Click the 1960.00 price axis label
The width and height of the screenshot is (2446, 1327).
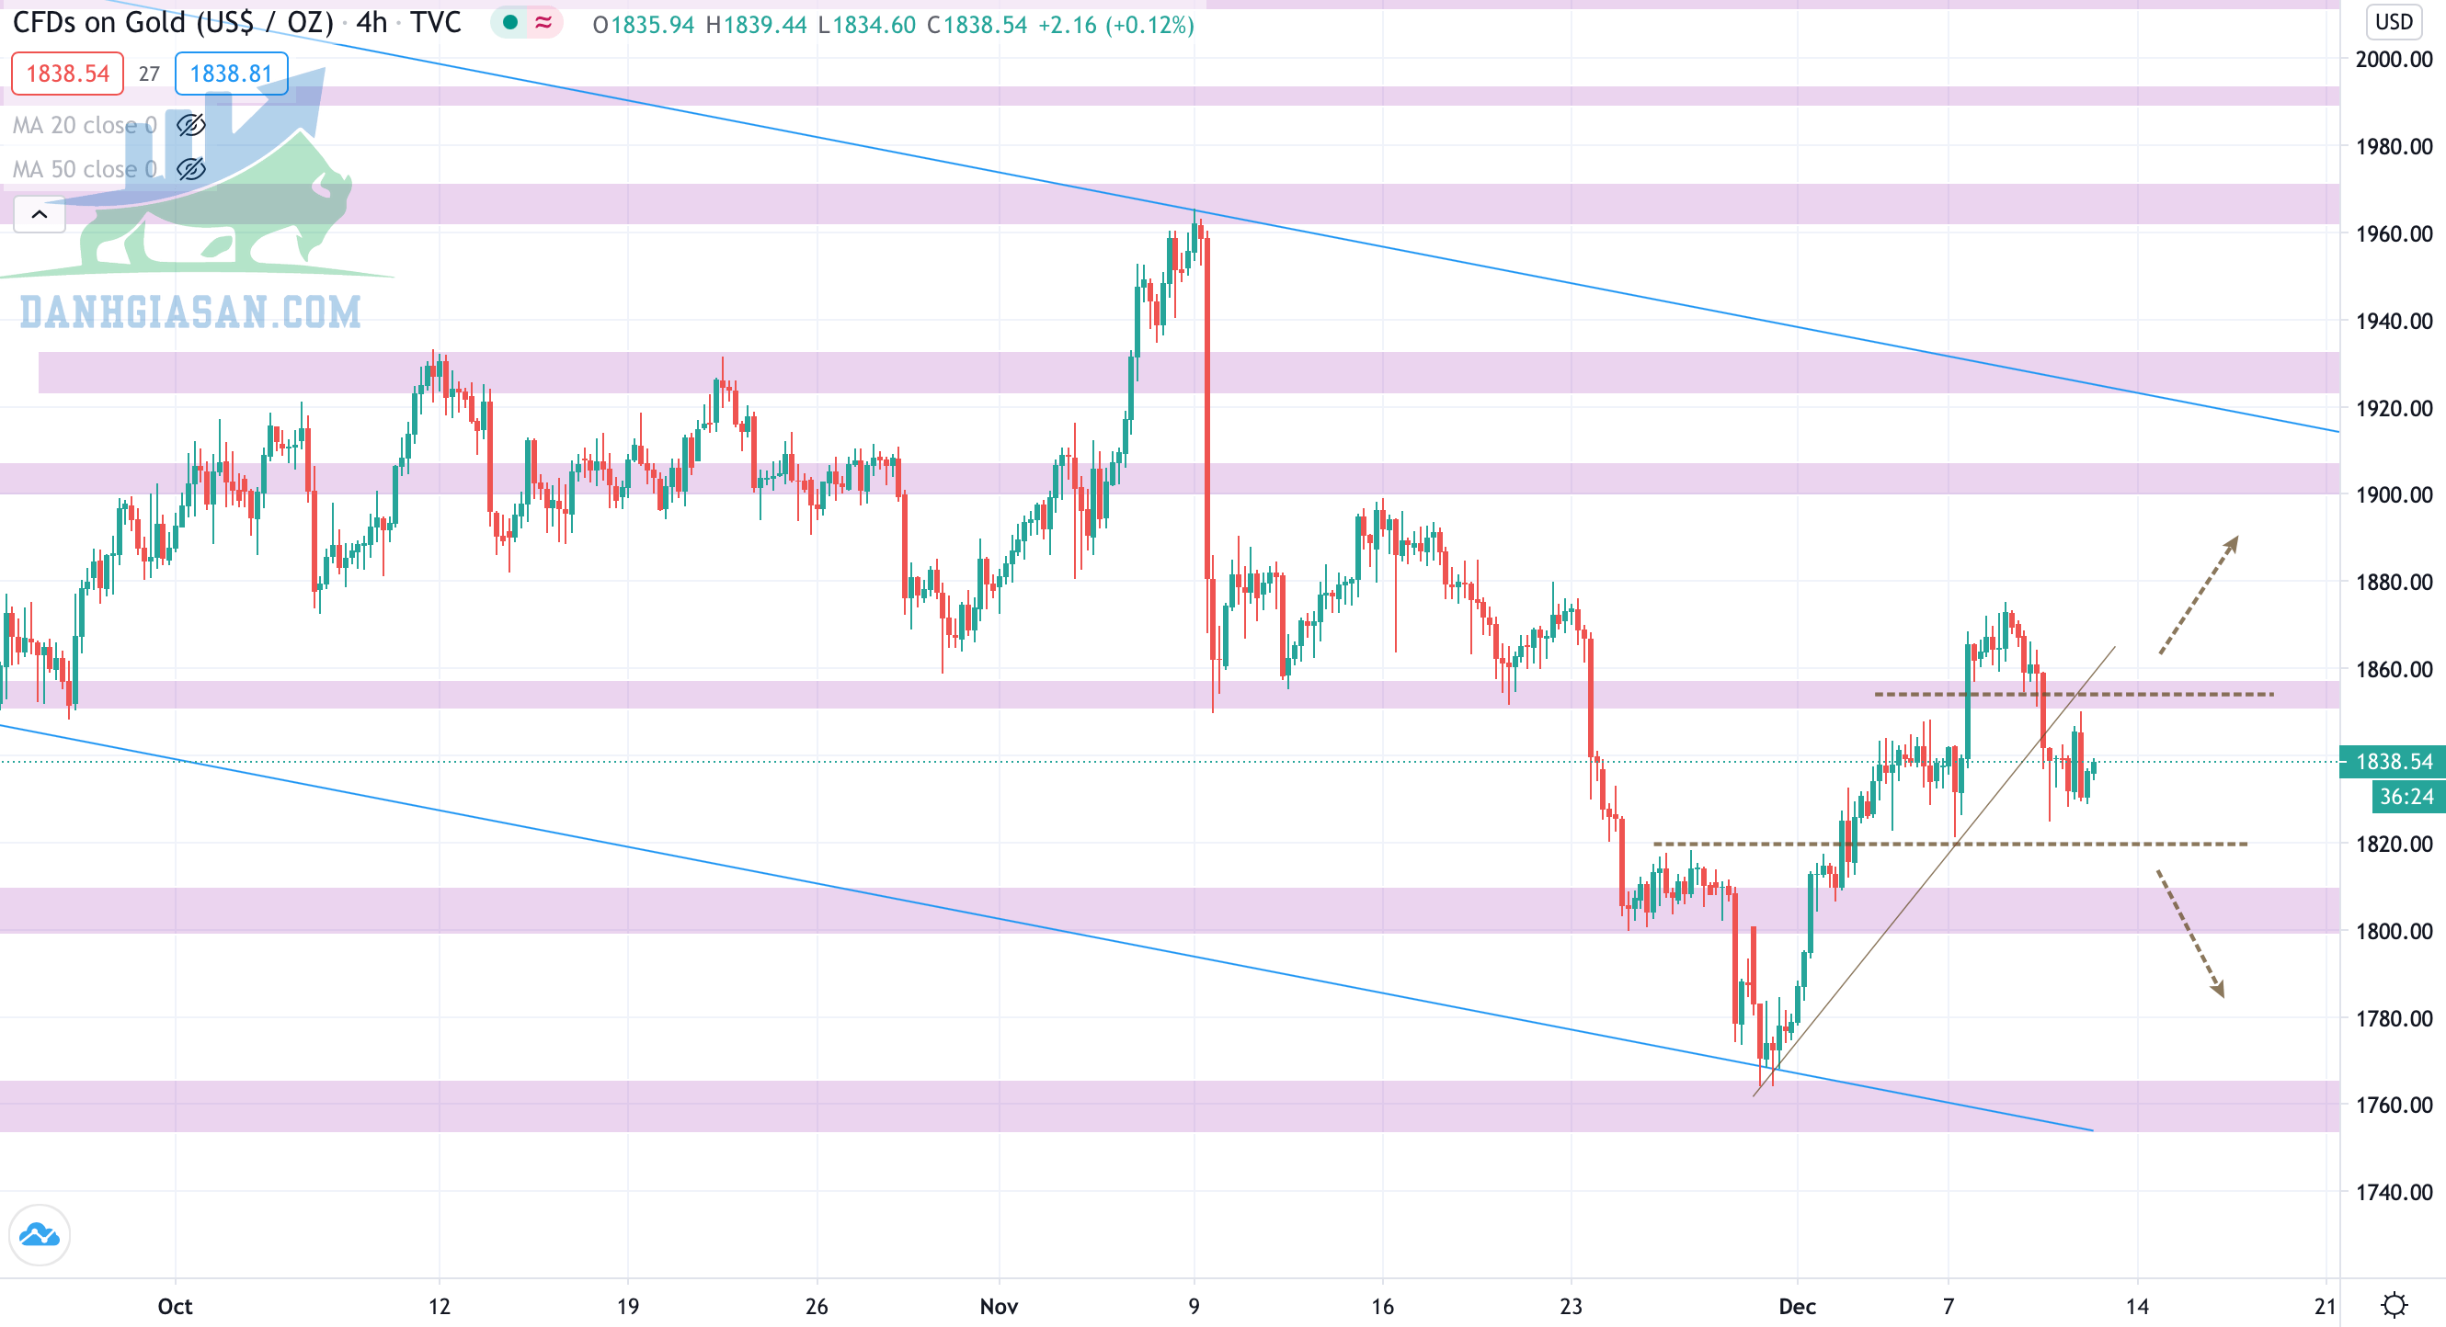[x=2394, y=233]
